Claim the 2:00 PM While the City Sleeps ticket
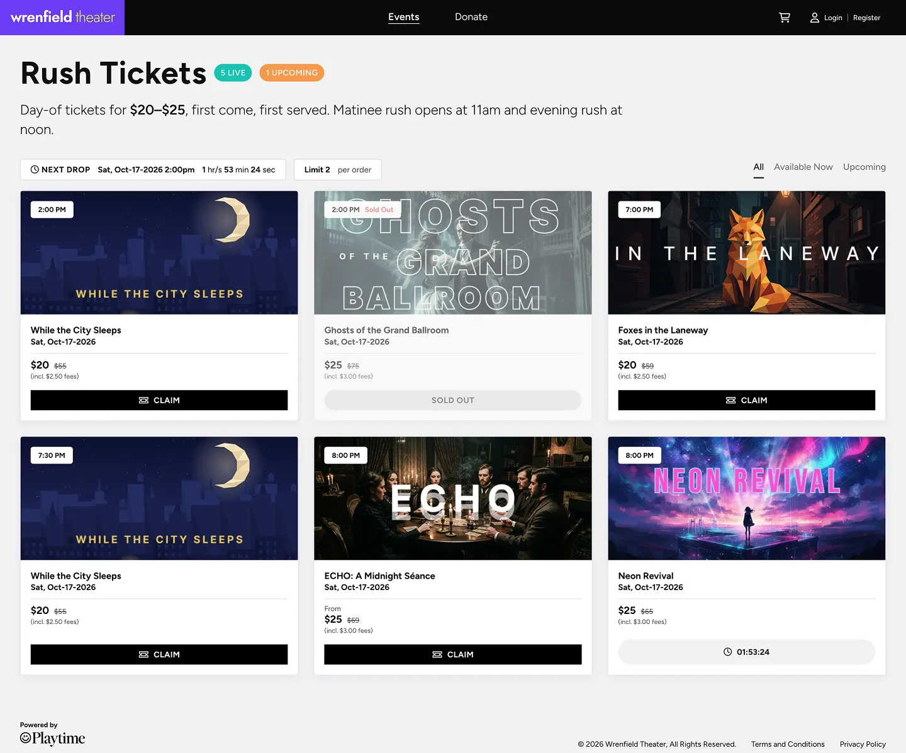This screenshot has width=906, height=753. click(x=159, y=400)
